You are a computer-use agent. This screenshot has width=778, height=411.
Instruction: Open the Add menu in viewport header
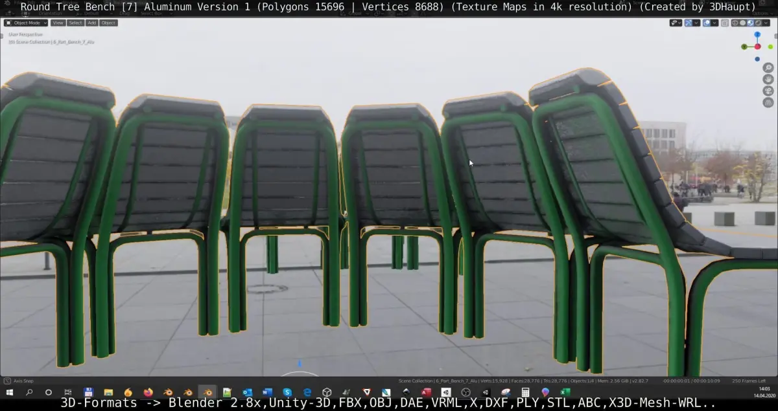coord(92,23)
